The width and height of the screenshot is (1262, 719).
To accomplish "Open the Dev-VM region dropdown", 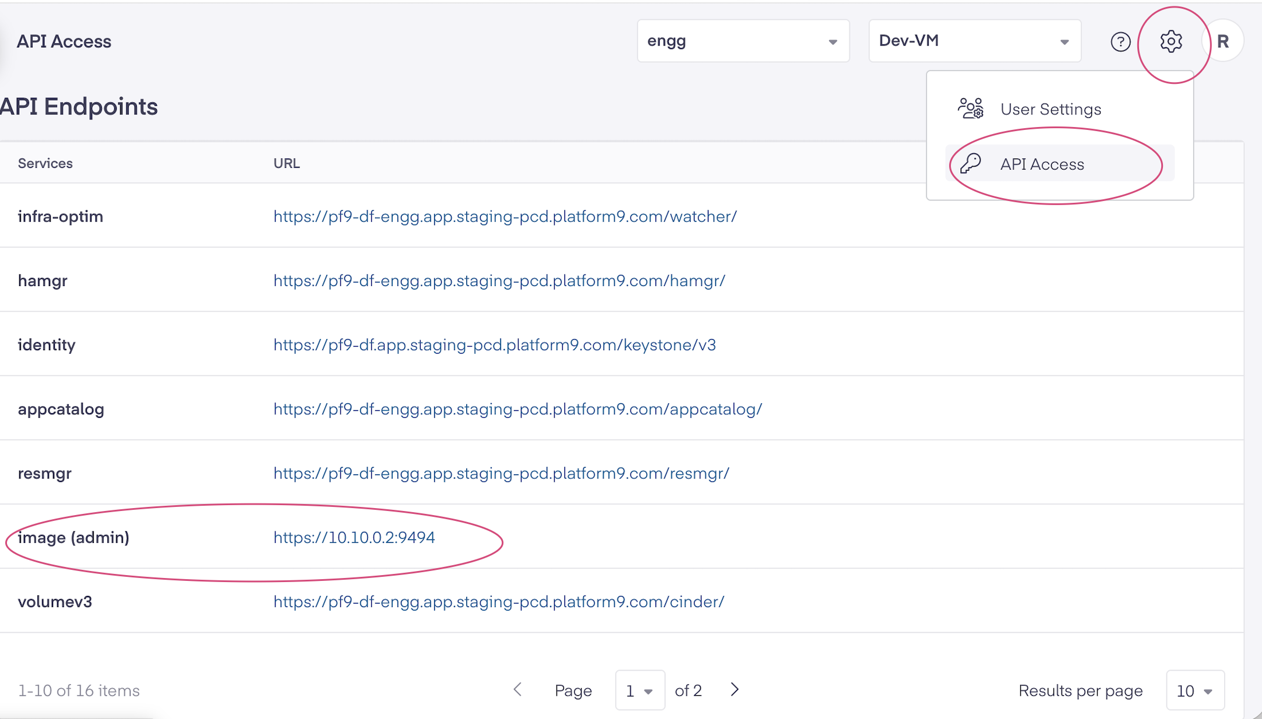I will pyautogui.click(x=974, y=41).
